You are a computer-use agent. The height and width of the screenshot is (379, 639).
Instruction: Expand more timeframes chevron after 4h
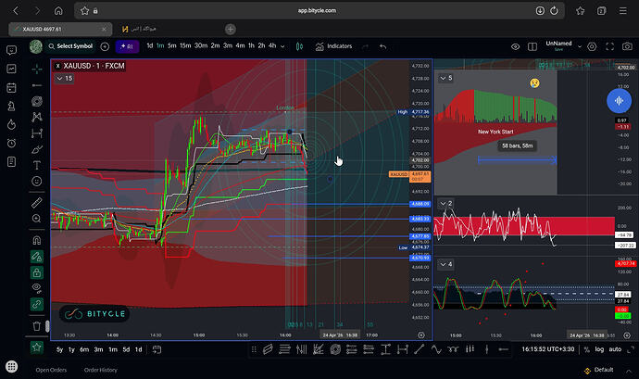tap(282, 46)
